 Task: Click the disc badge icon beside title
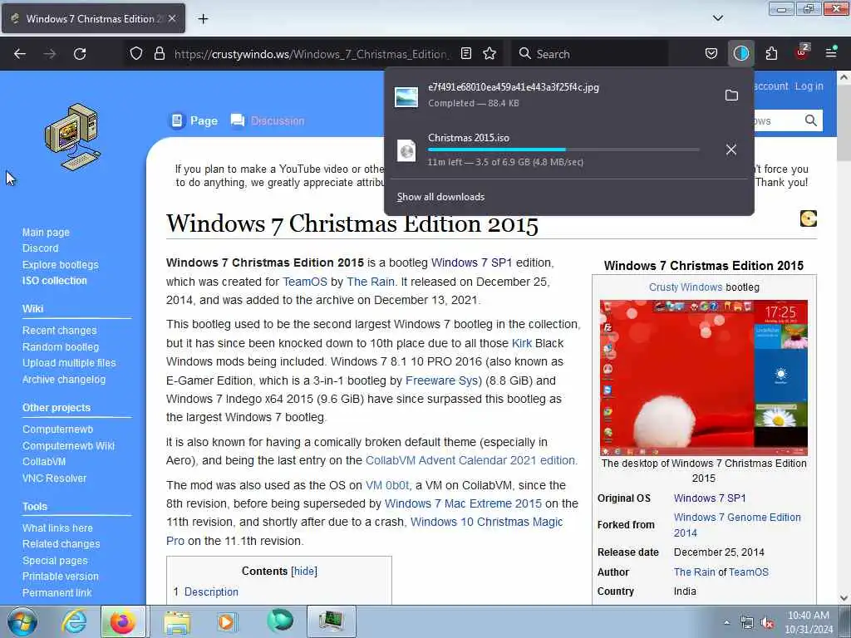click(808, 218)
